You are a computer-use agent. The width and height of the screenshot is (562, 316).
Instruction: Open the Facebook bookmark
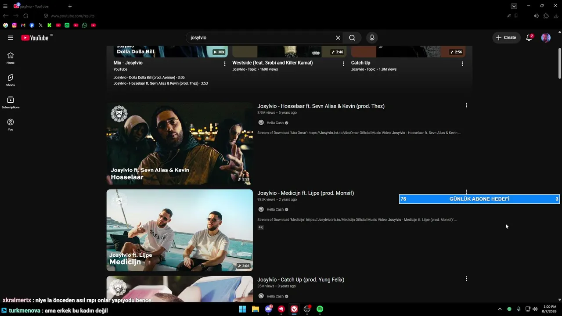[x=32, y=25]
